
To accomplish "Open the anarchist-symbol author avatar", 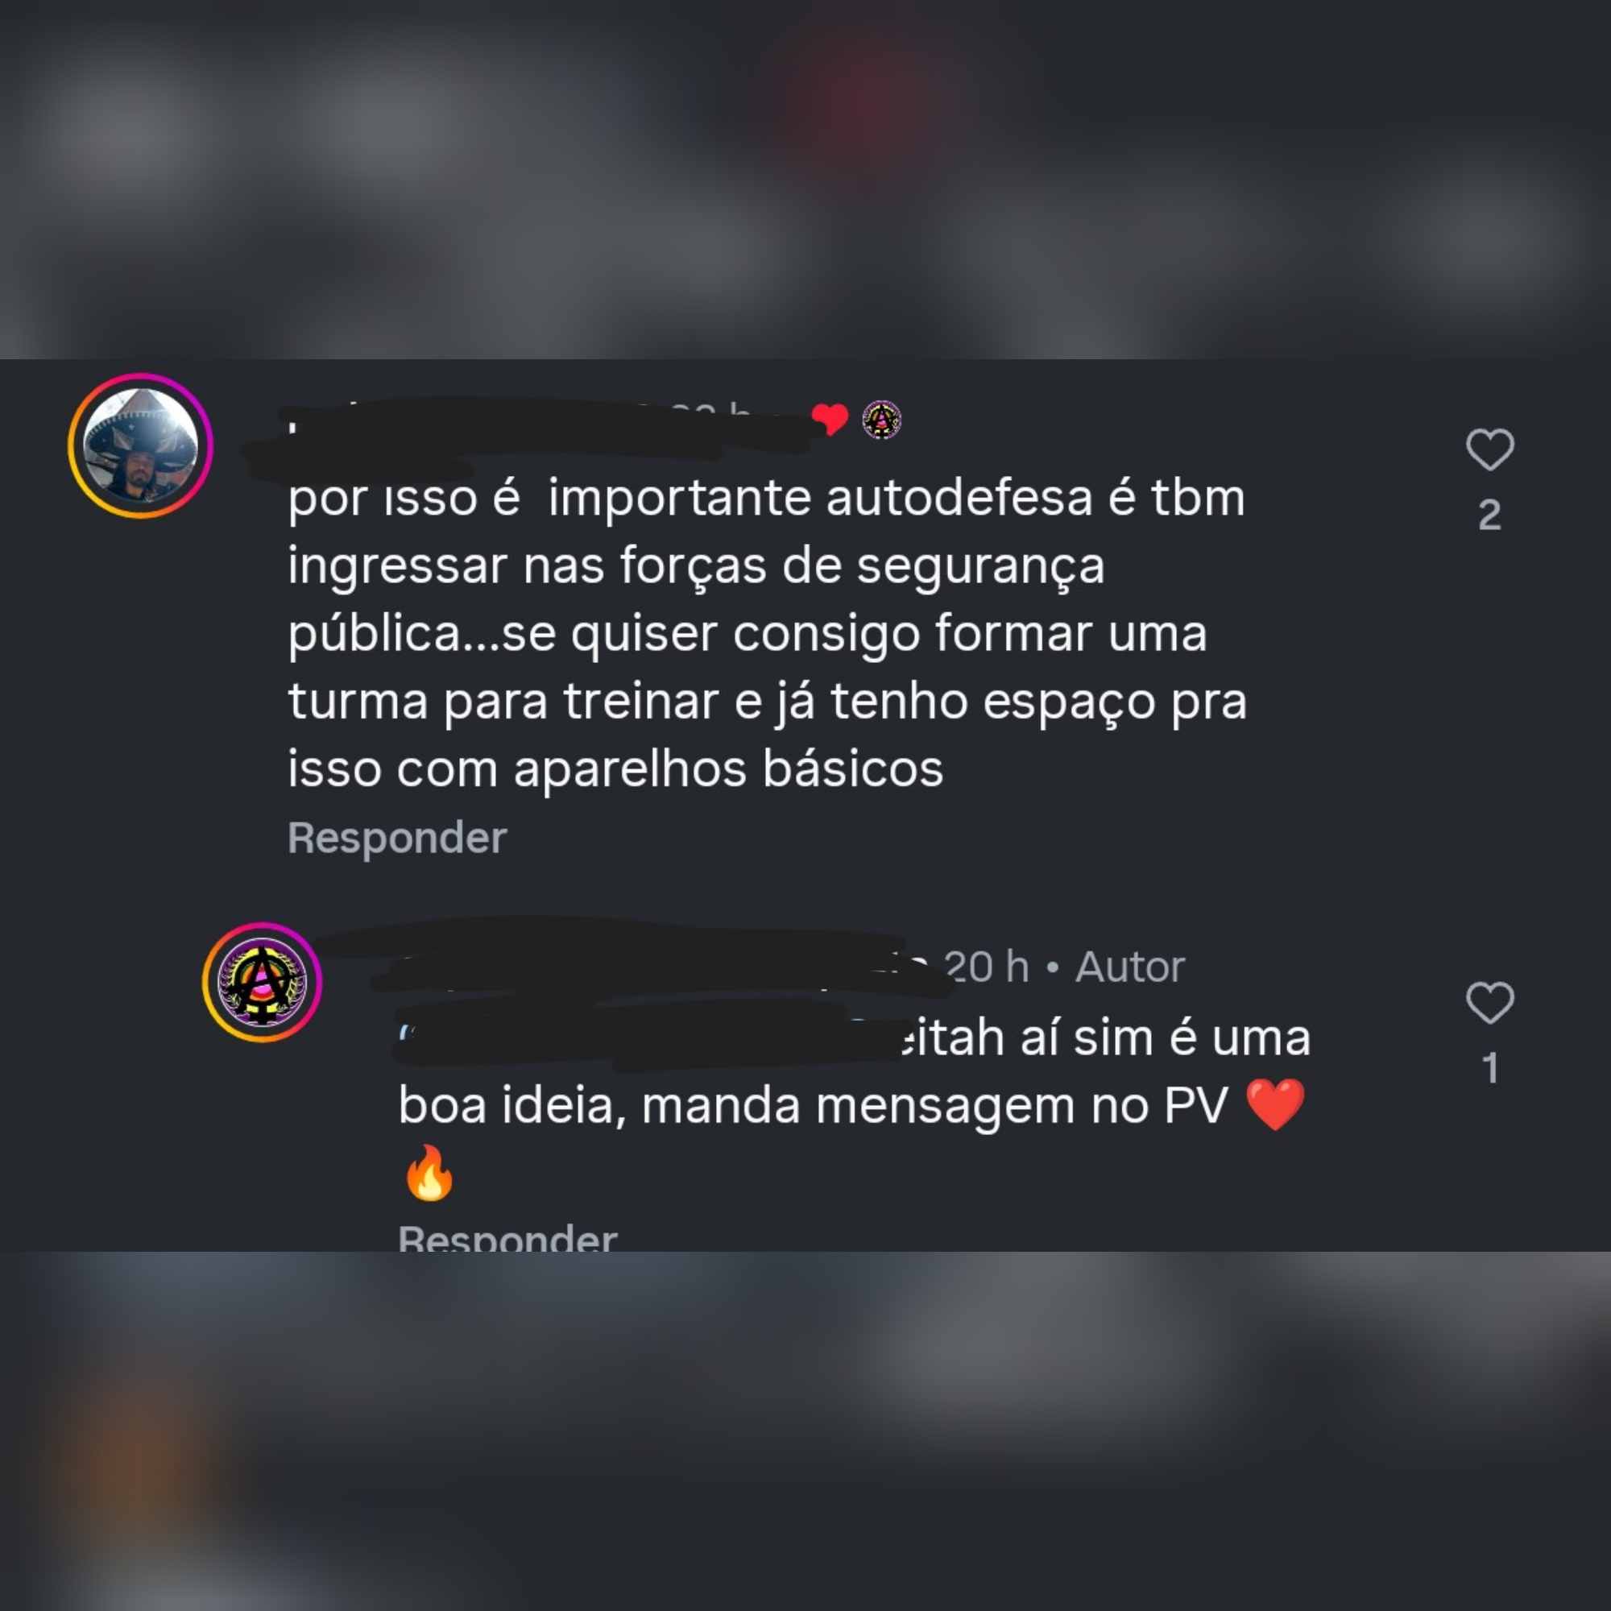I will pos(262,982).
